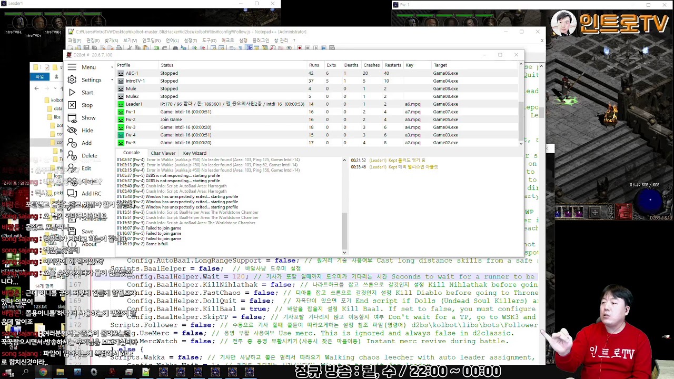Click the Add IRC icon in D2Bot
Screen dimensions: 674x379
[72, 194]
